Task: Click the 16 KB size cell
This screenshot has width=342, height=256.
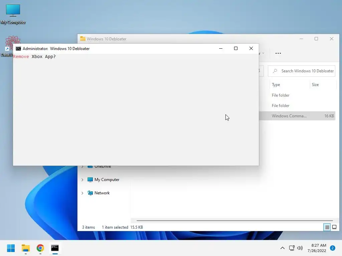Action: 329,116
